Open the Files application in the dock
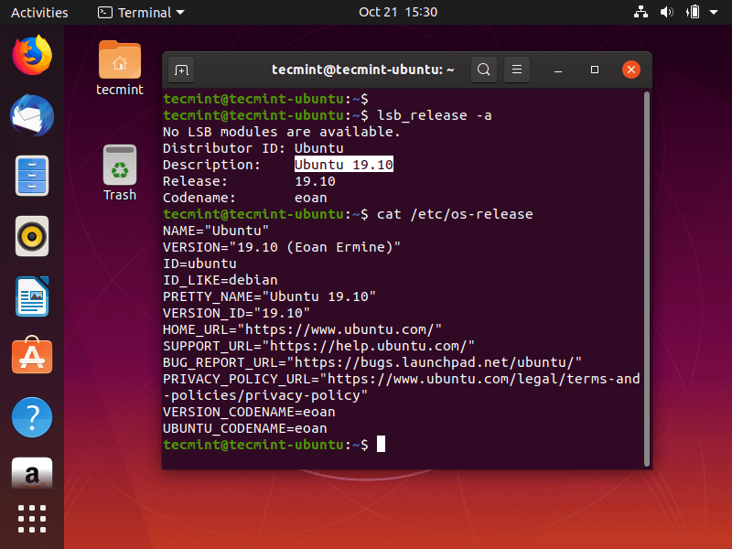The width and height of the screenshot is (732, 549). click(x=31, y=176)
